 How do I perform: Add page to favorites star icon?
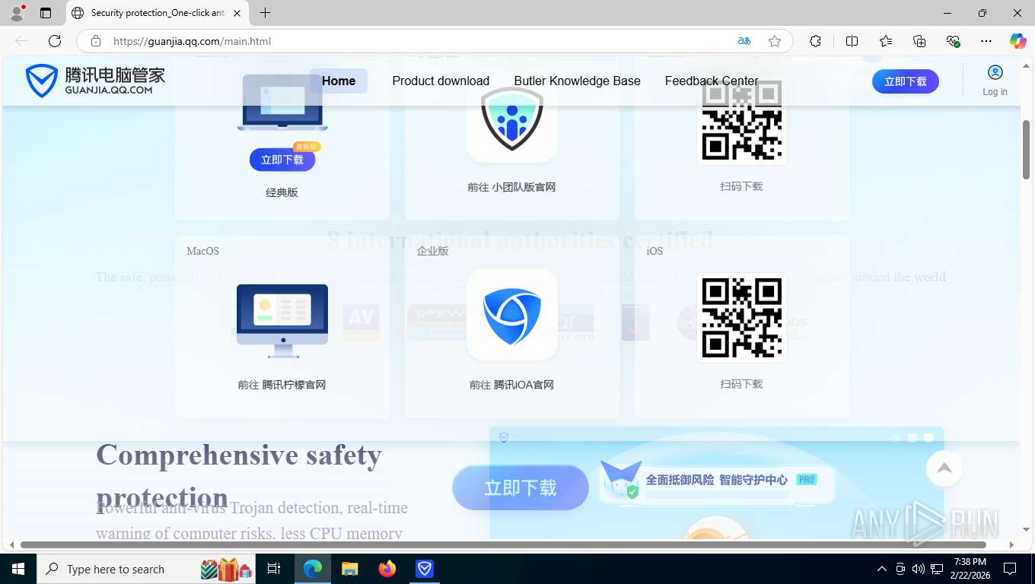pyautogui.click(x=775, y=41)
